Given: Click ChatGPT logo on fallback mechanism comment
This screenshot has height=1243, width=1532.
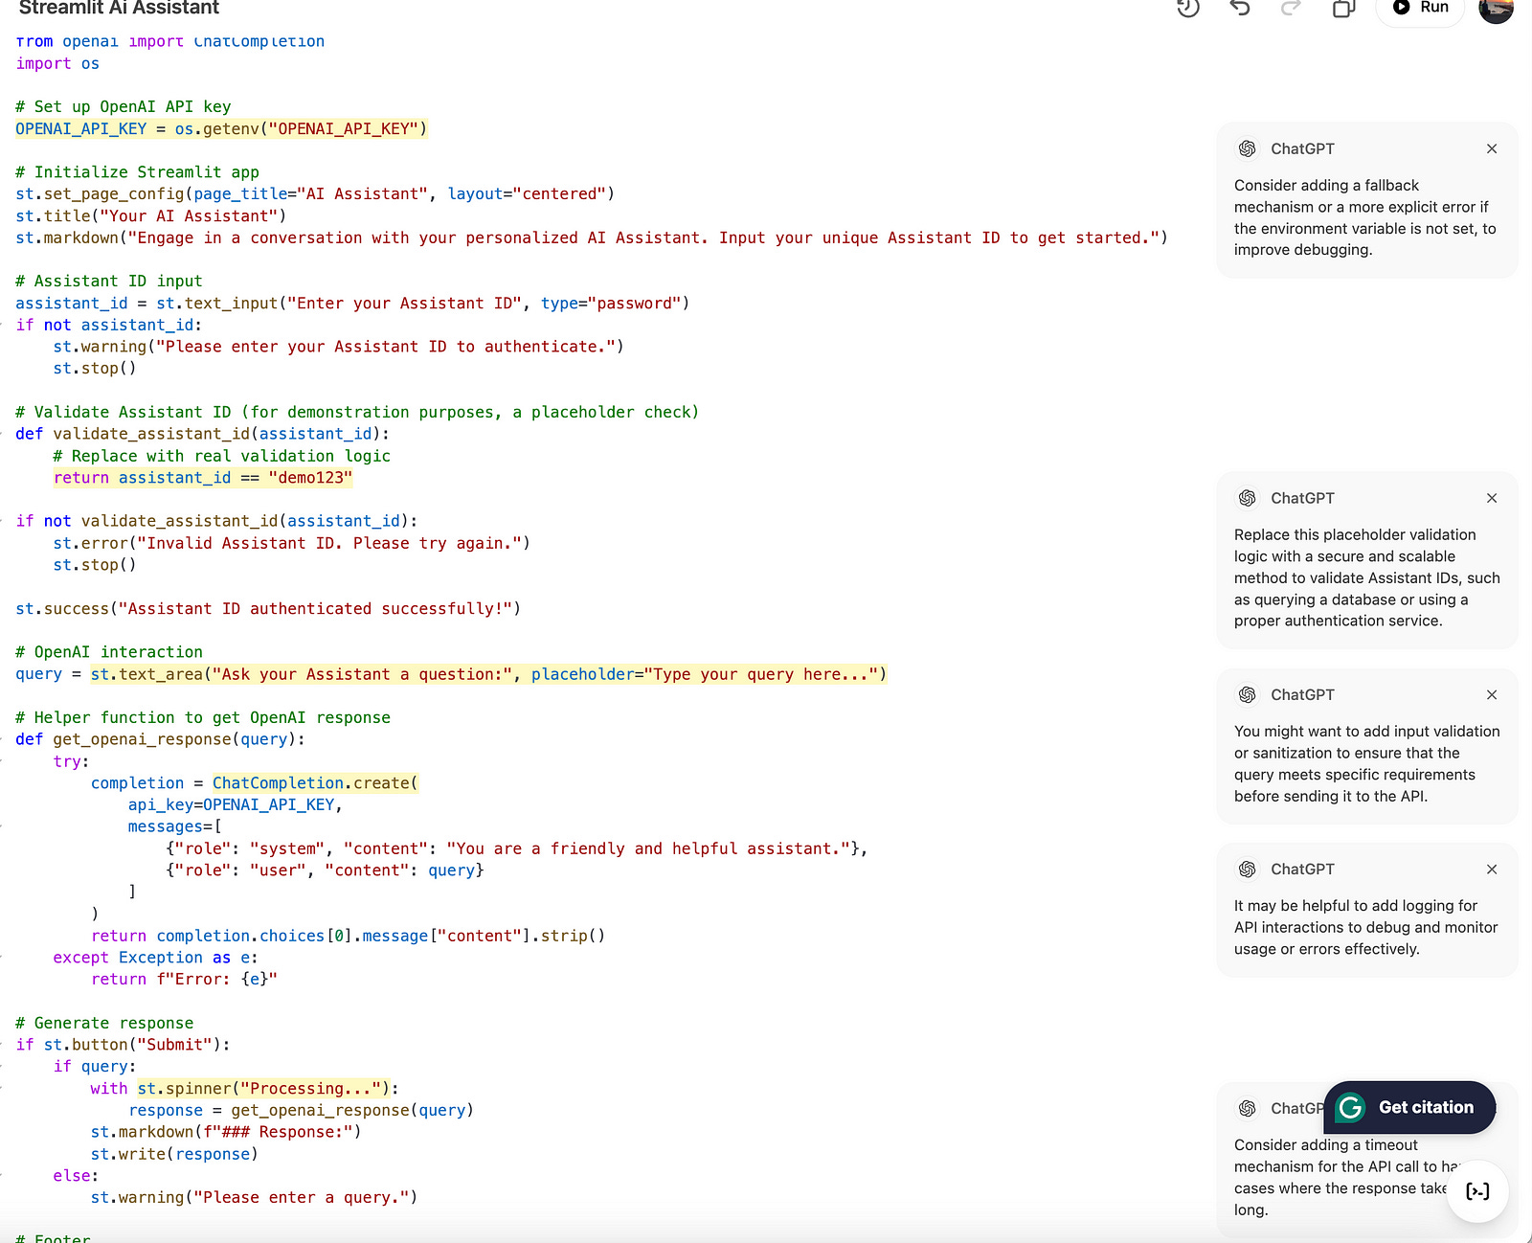Looking at the screenshot, I should [1247, 148].
